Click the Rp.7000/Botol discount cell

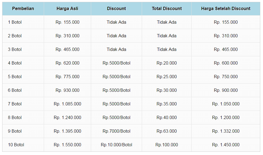116,131
